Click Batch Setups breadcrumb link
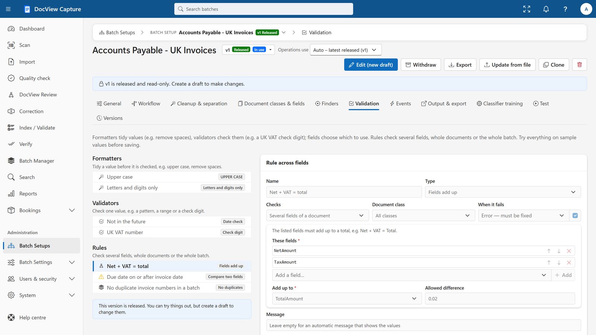The height and width of the screenshot is (335, 596). click(x=117, y=32)
